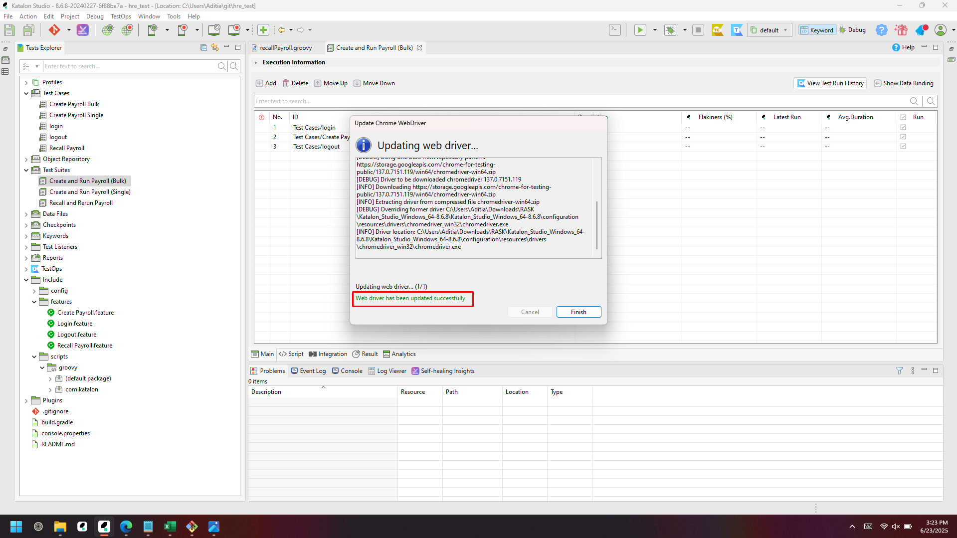Click the filter icon in Problems panel

(899, 370)
